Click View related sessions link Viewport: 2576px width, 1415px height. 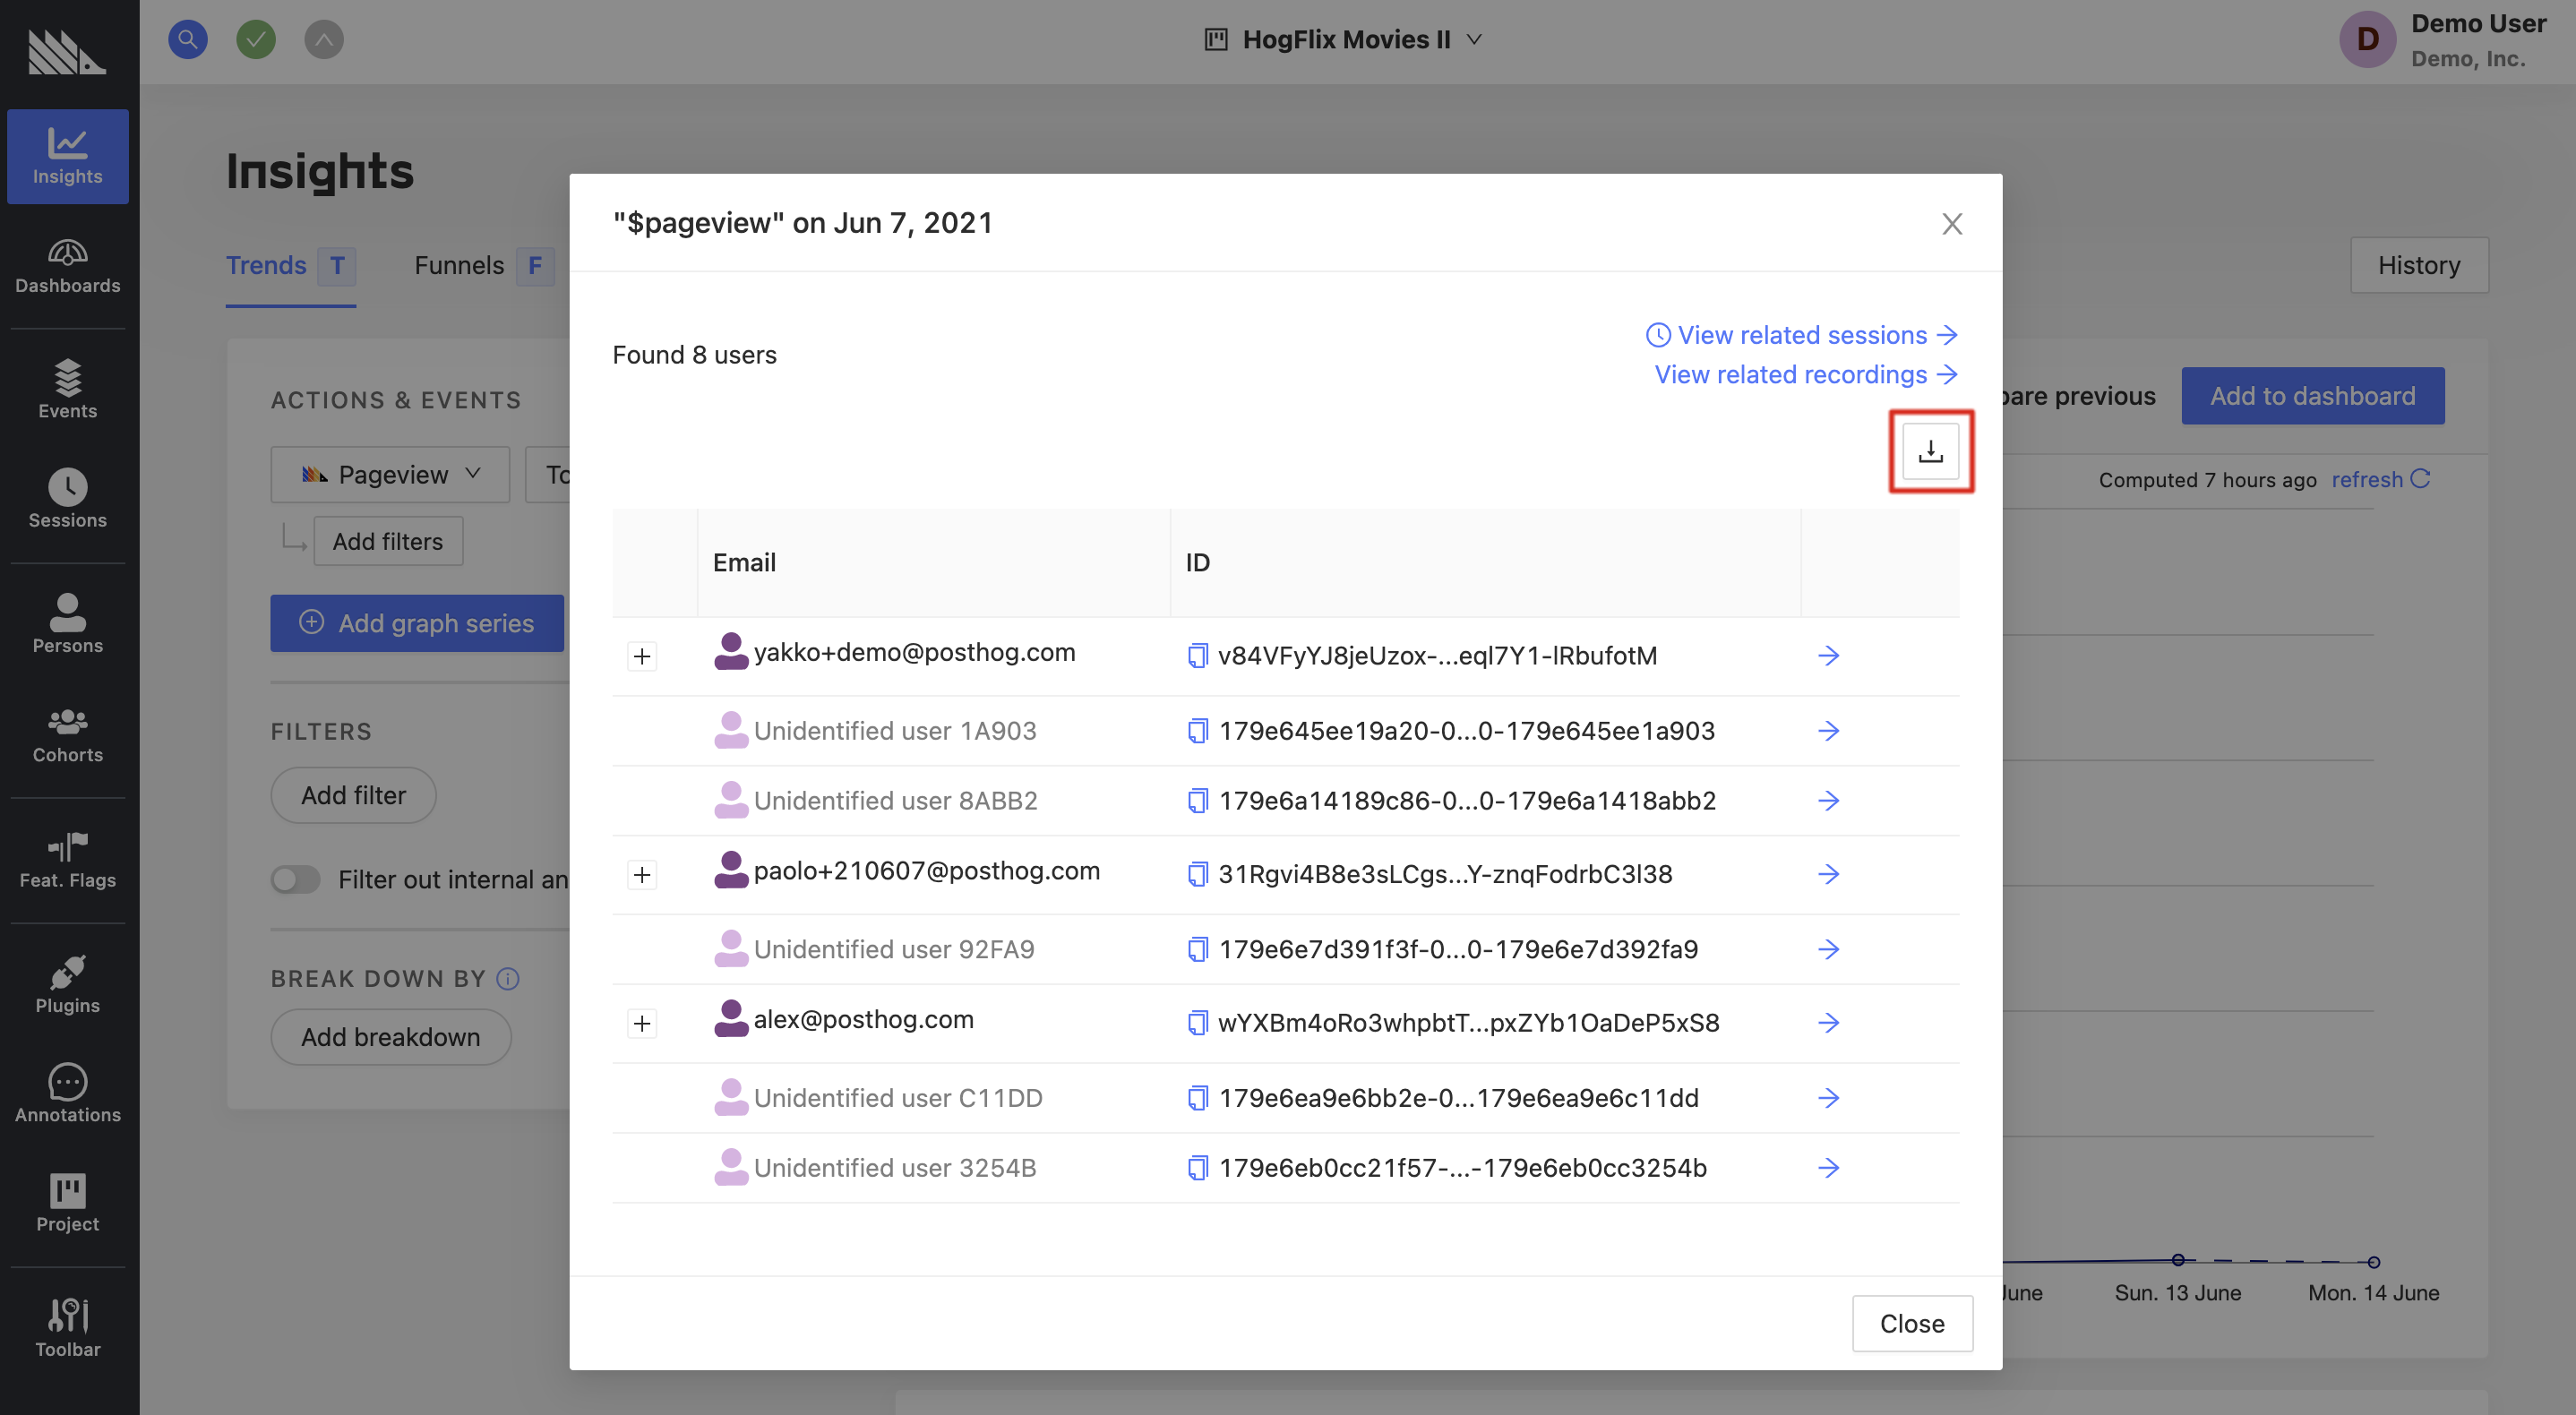(x=1802, y=335)
